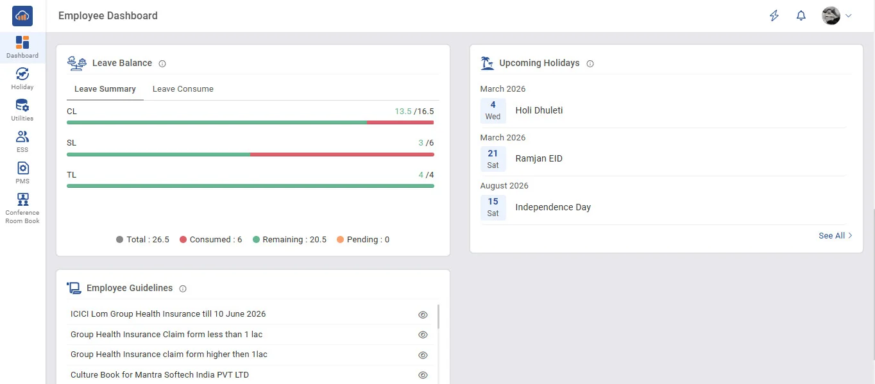View ICICI Lom Group Health Insurance document
The width and height of the screenshot is (875, 384).
coord(423,315)
